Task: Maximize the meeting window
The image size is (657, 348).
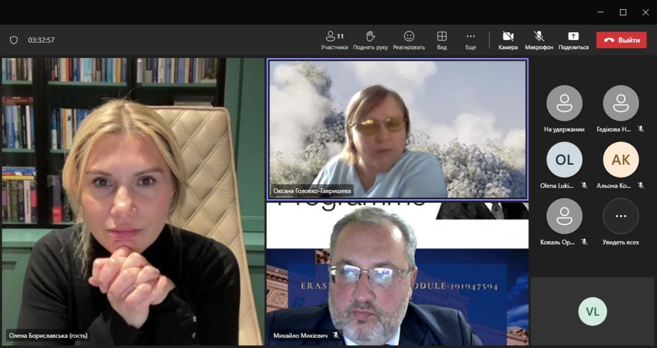Action: click(x=623, y=12)
